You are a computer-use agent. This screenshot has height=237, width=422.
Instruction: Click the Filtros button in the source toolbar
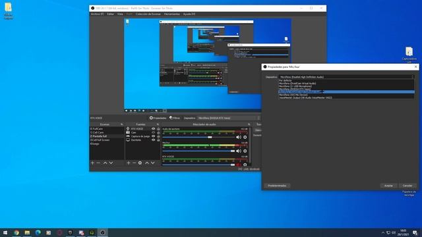click(175, 118)
